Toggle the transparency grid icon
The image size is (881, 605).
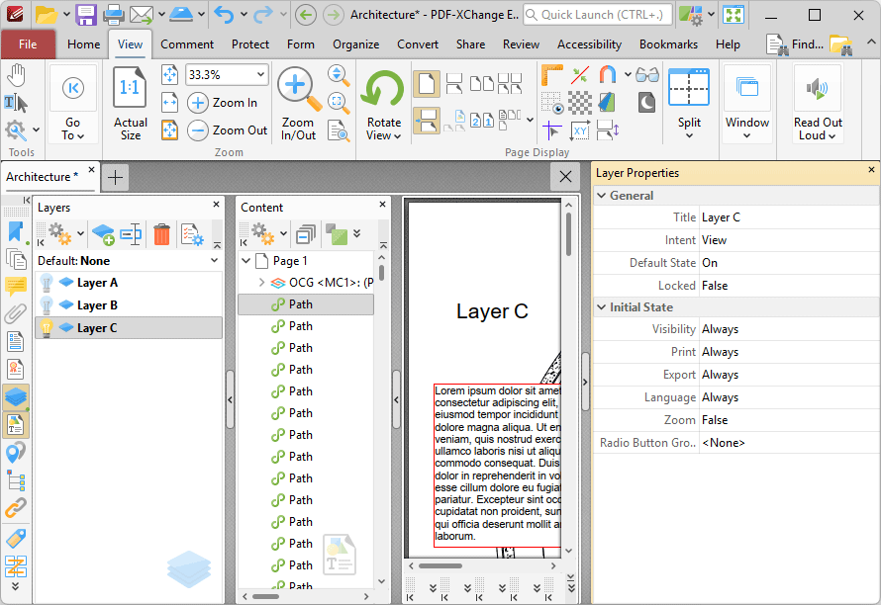[x=580, y=103]
